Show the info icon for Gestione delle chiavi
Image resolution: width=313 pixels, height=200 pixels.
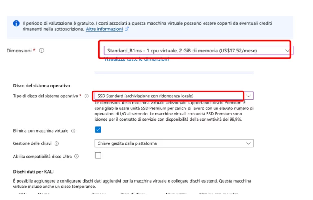point(57,143)
